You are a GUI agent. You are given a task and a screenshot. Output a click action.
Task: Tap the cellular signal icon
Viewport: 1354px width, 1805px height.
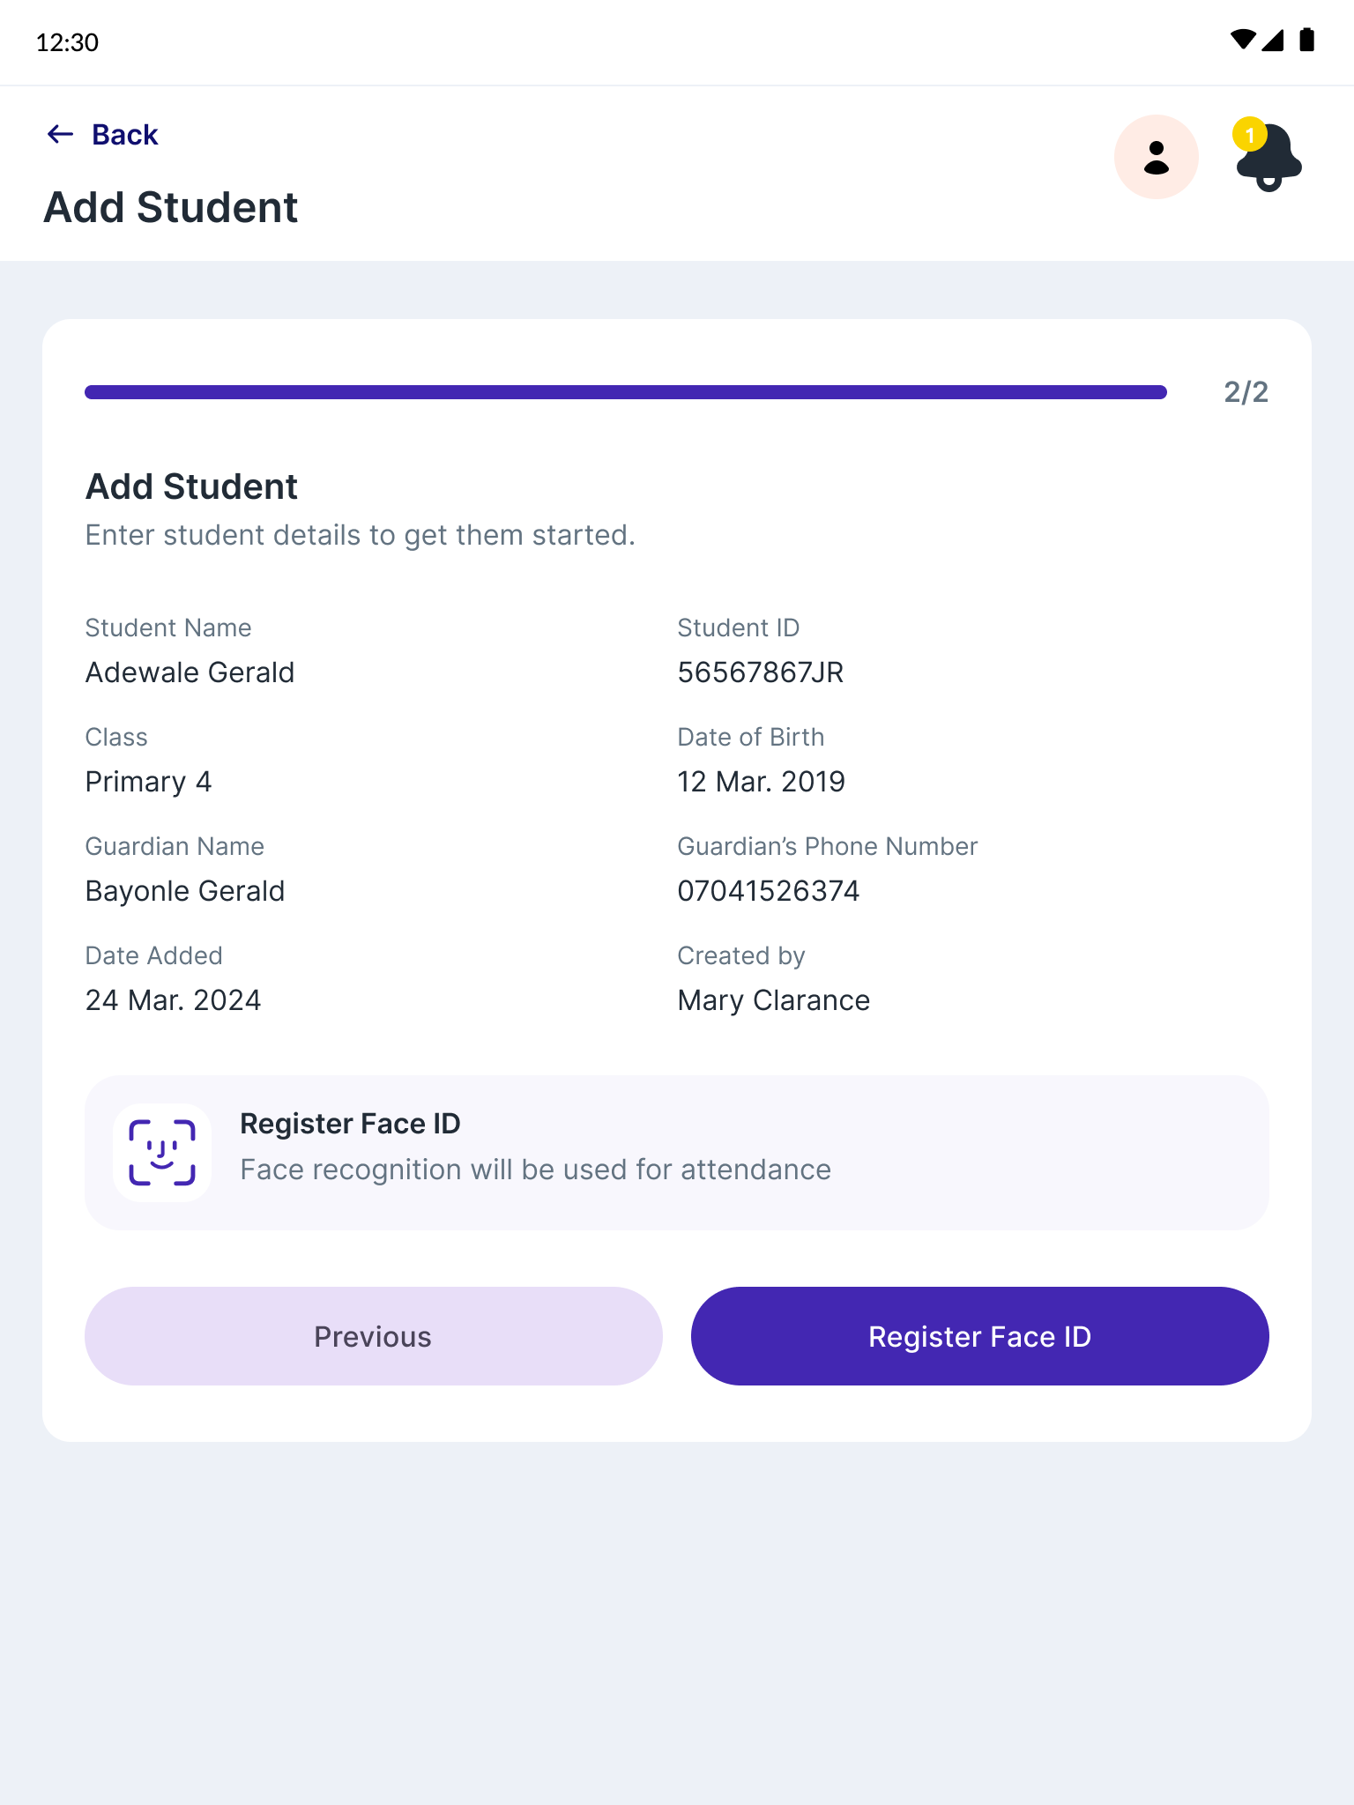(x=1274, y=41)
